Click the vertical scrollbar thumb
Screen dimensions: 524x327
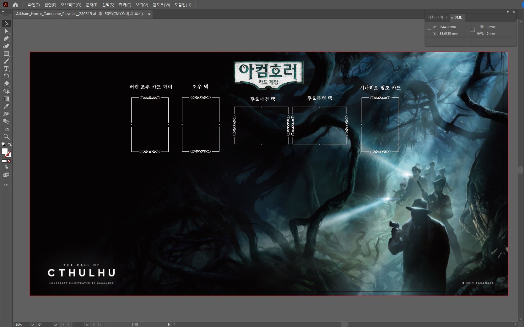click(521, 170)
